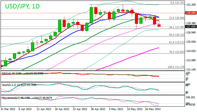Viewport: 197px width, 112px height.
Task: Click the 16 May 2022 date label
Action: click(x=153, y=109)
